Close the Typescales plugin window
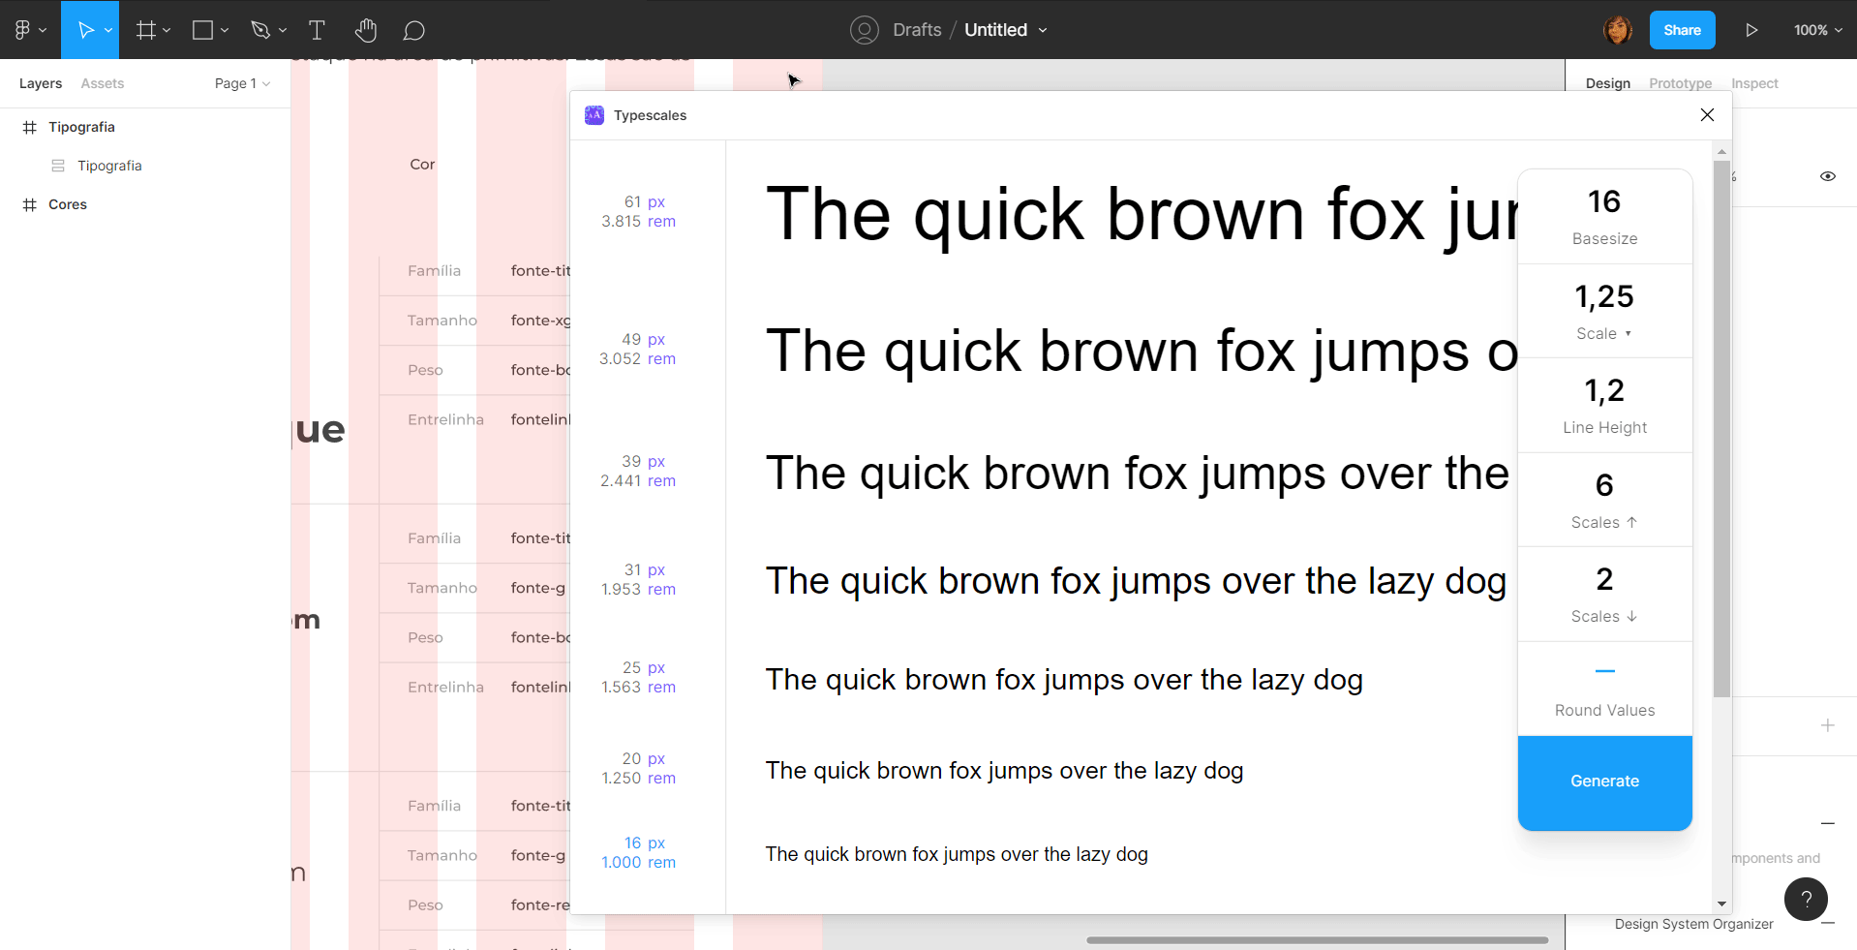The image size is (1857, 950). (x=1707, y=115)
